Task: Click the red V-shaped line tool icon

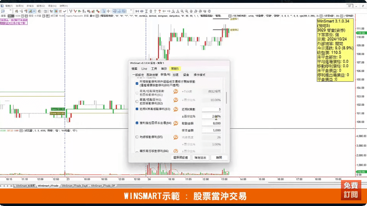Action: click(x=75, y=11)
